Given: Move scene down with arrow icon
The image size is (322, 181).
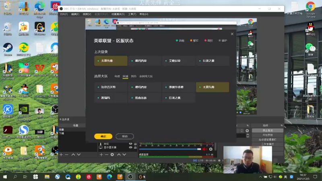Looking at the screenshot, I should point(78,154).
